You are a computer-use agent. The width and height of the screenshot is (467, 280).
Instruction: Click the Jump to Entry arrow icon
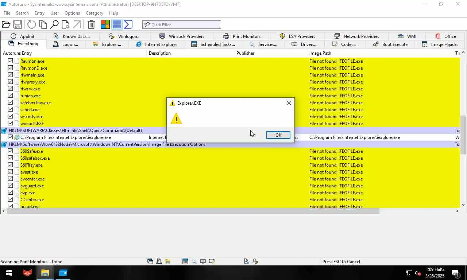[x=77, y=24]
